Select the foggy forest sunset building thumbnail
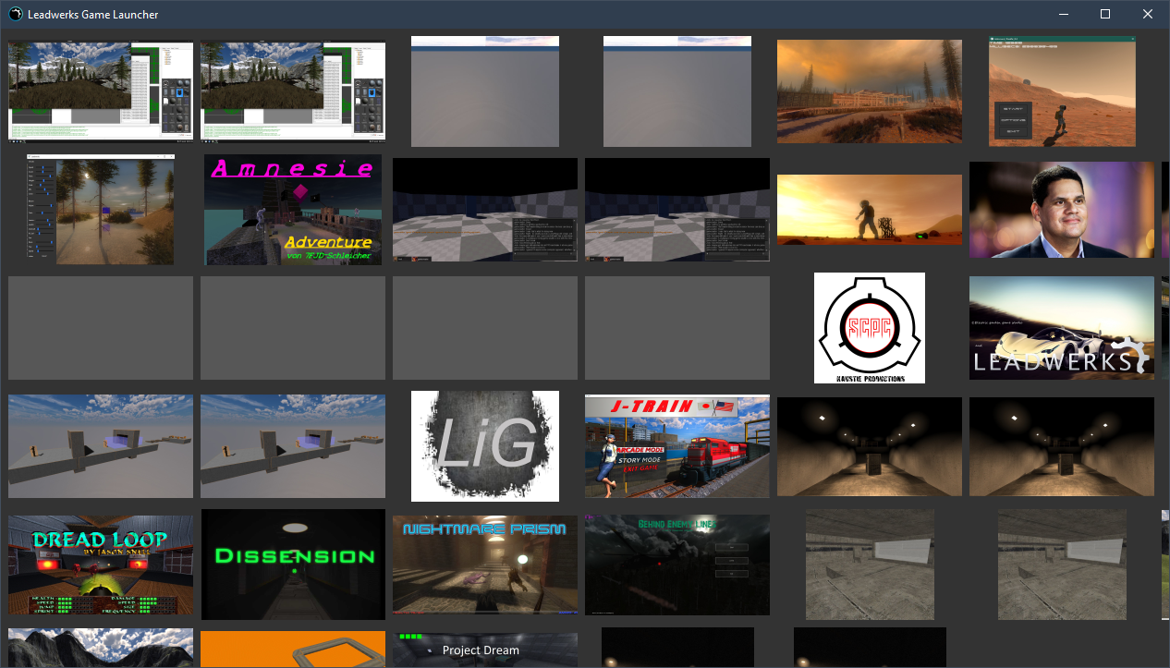Viewport: 1170px width, 668px height. (x=870, y=91)
